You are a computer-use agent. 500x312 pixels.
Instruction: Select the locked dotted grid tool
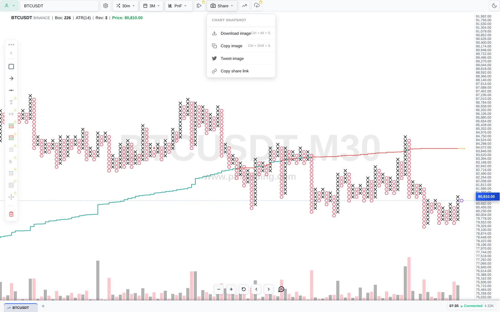[11, 173]
